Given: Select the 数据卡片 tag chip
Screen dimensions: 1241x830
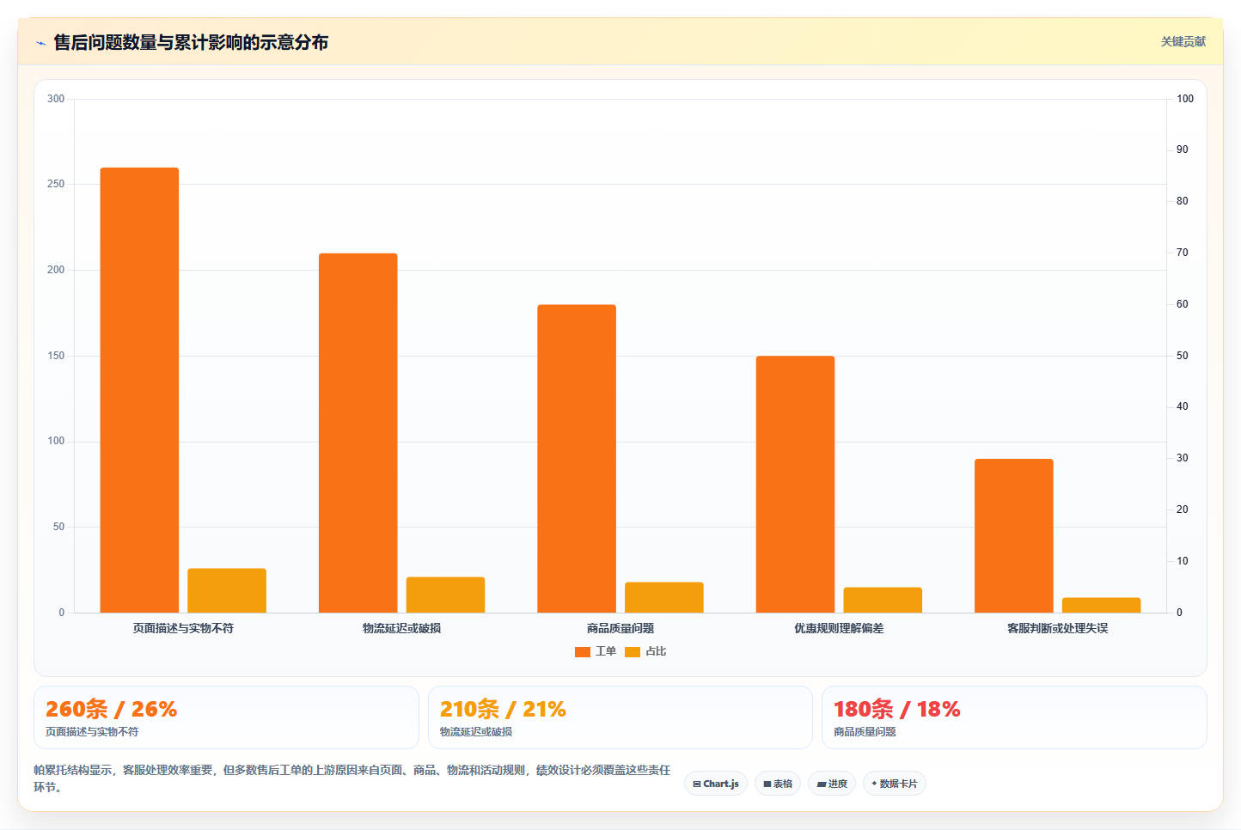Looking at the screenshot, I should 895,784.
